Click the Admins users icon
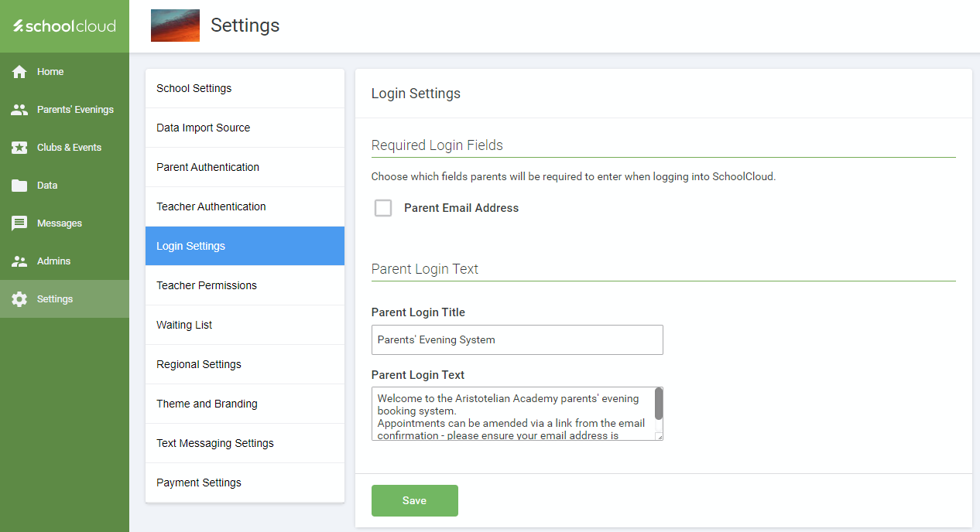The image size is (980, 532). click(19, 261)
